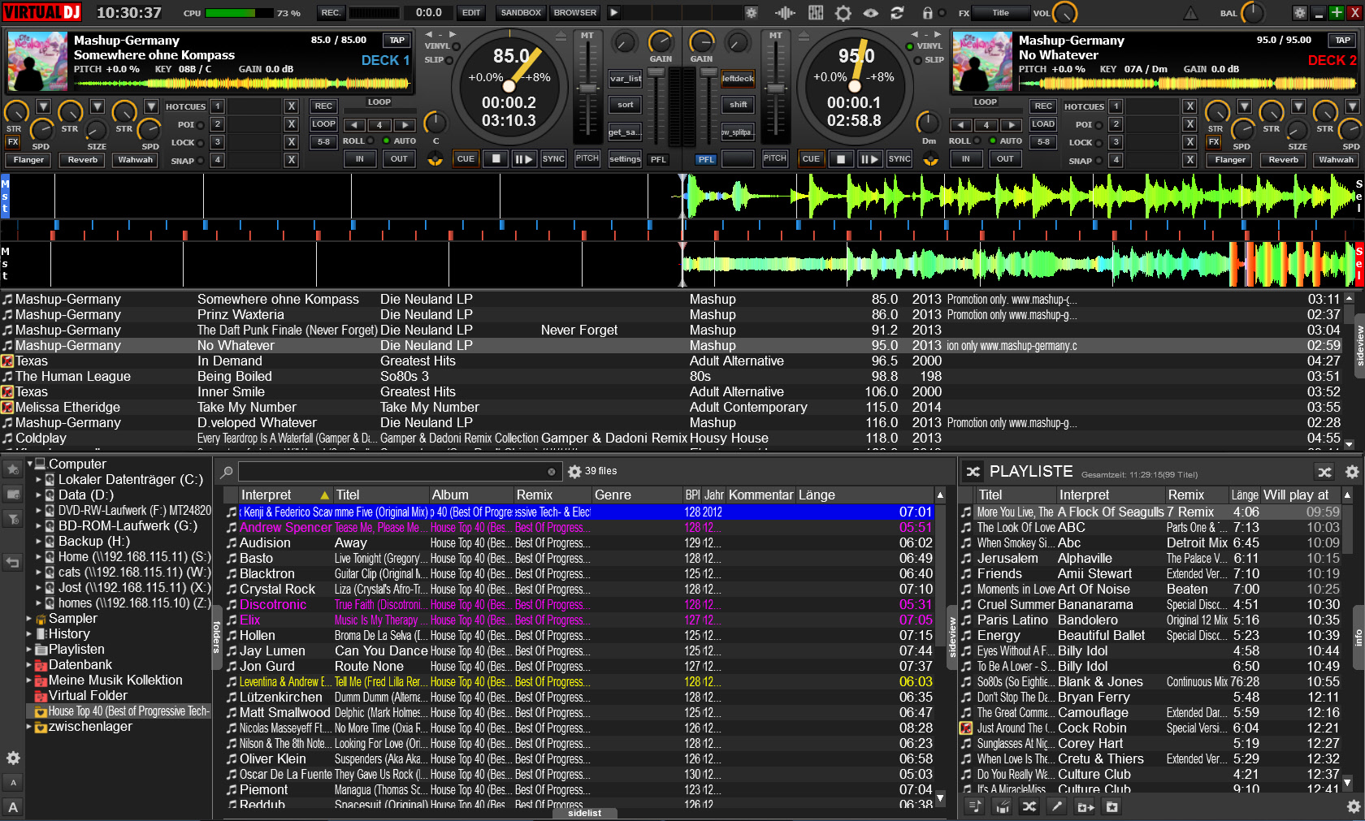This screenshot has width=1365, height=821.
Task: Toggle AUTO loop on Deck 2
Action: click(993, 141)
